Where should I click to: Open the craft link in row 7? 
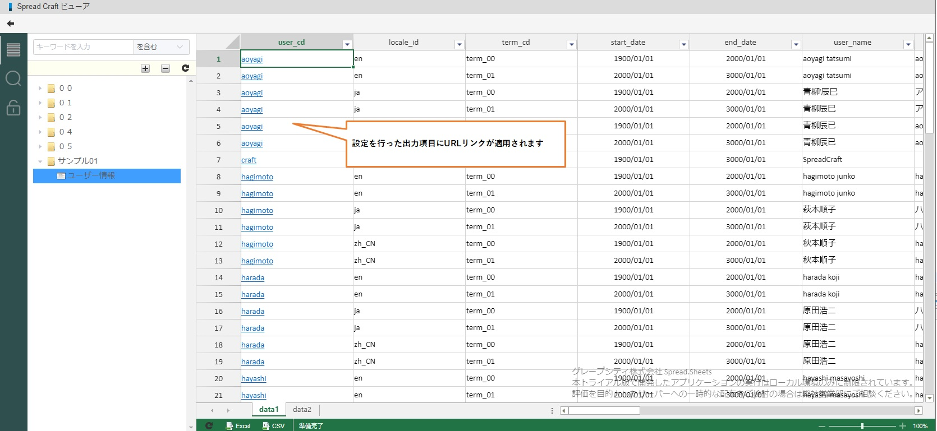click(x=249, y=160)
